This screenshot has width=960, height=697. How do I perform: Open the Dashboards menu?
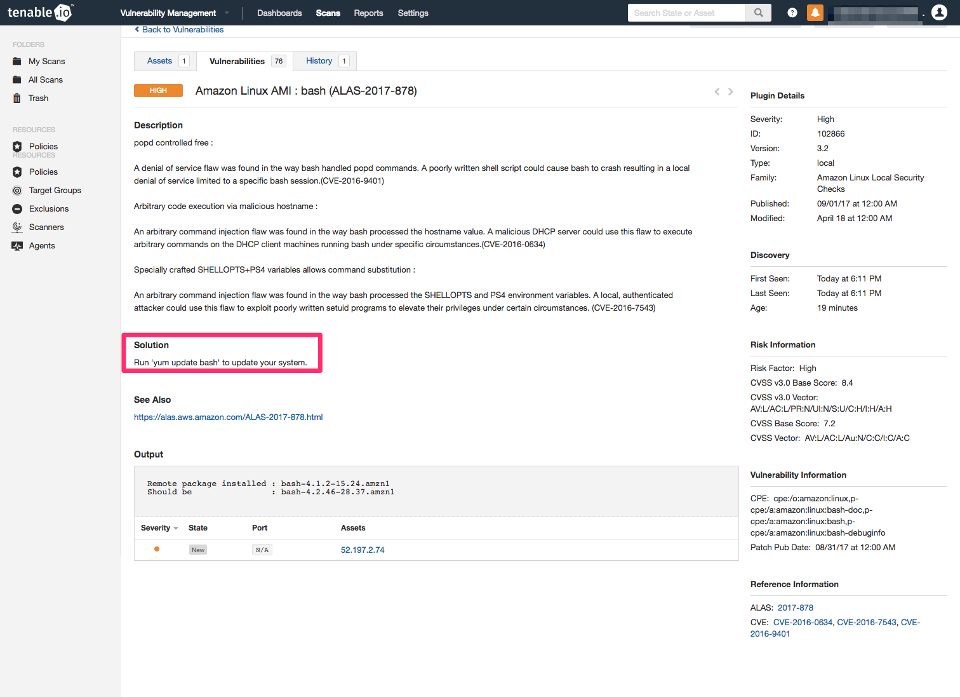279,13
